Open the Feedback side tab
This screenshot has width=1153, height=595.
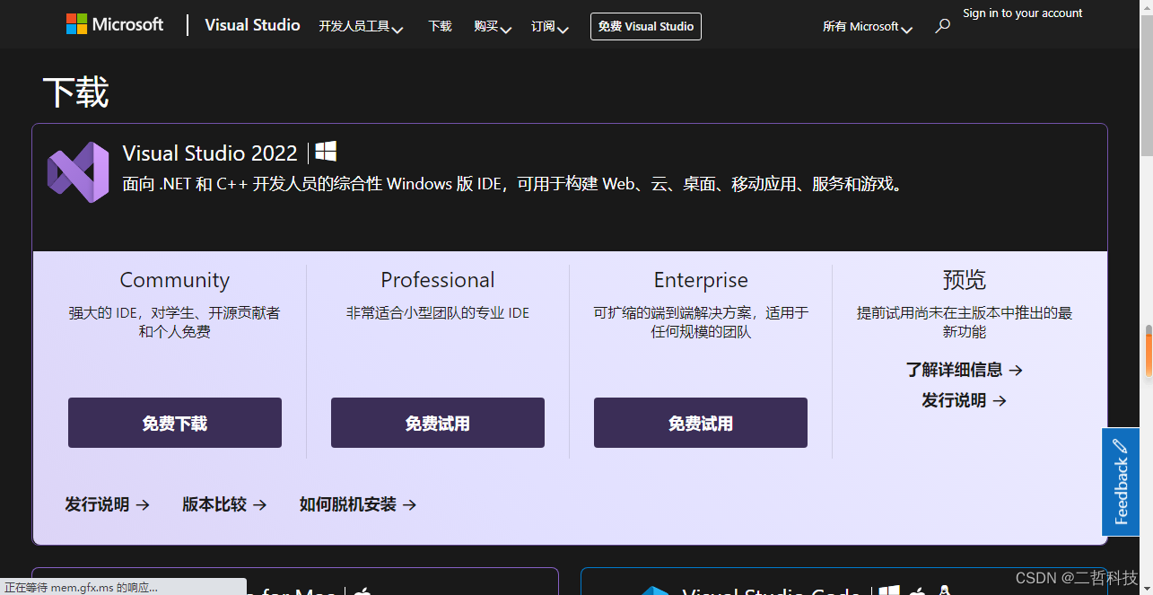(x=1121, y=482)
